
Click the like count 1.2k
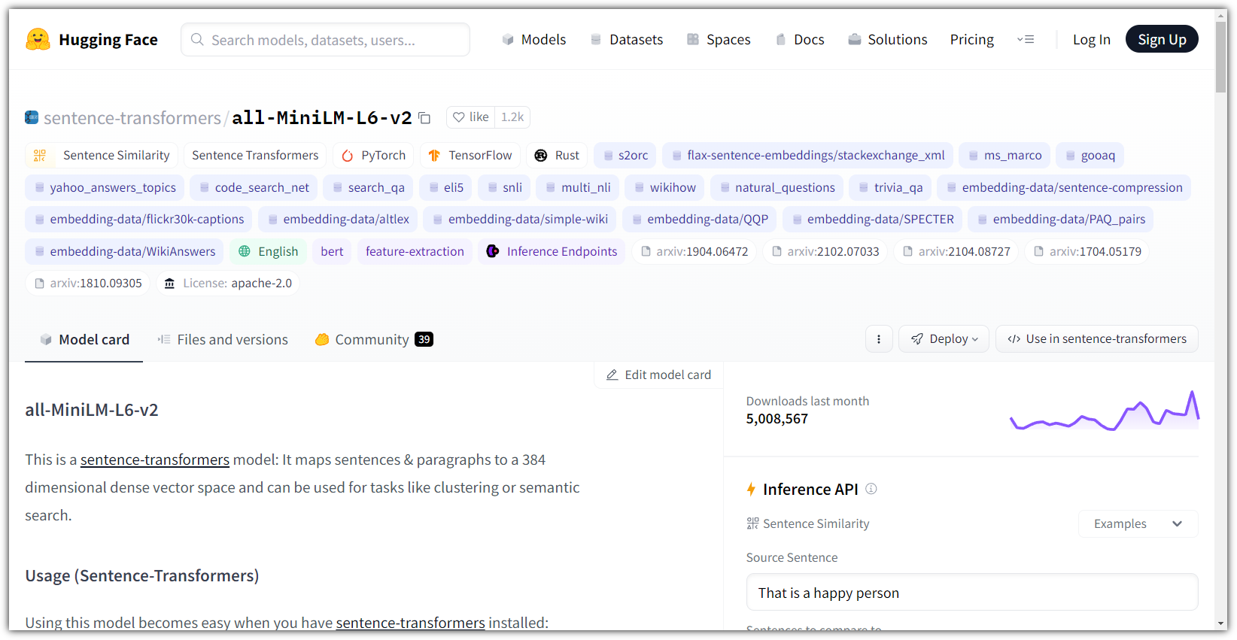coord(512,117)
